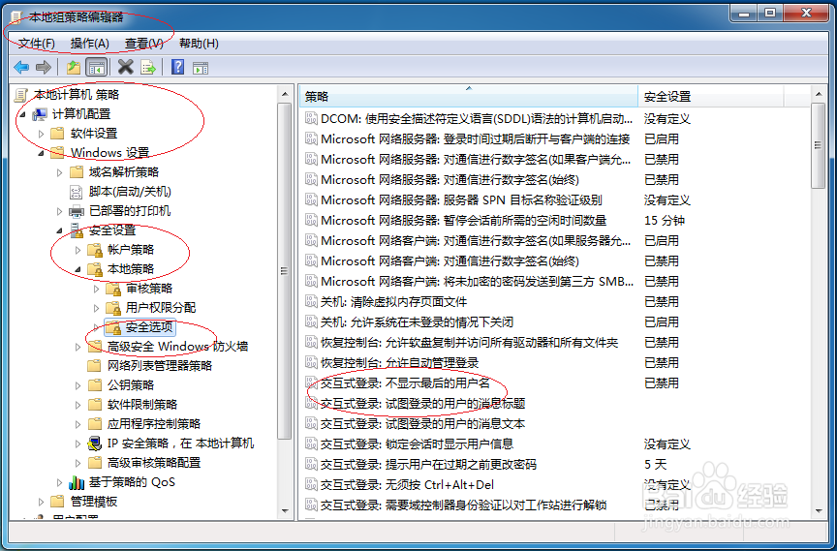Click policy list scrollbar down arrow
Viewport: 837px width, 551px height.
pos(818,511)
